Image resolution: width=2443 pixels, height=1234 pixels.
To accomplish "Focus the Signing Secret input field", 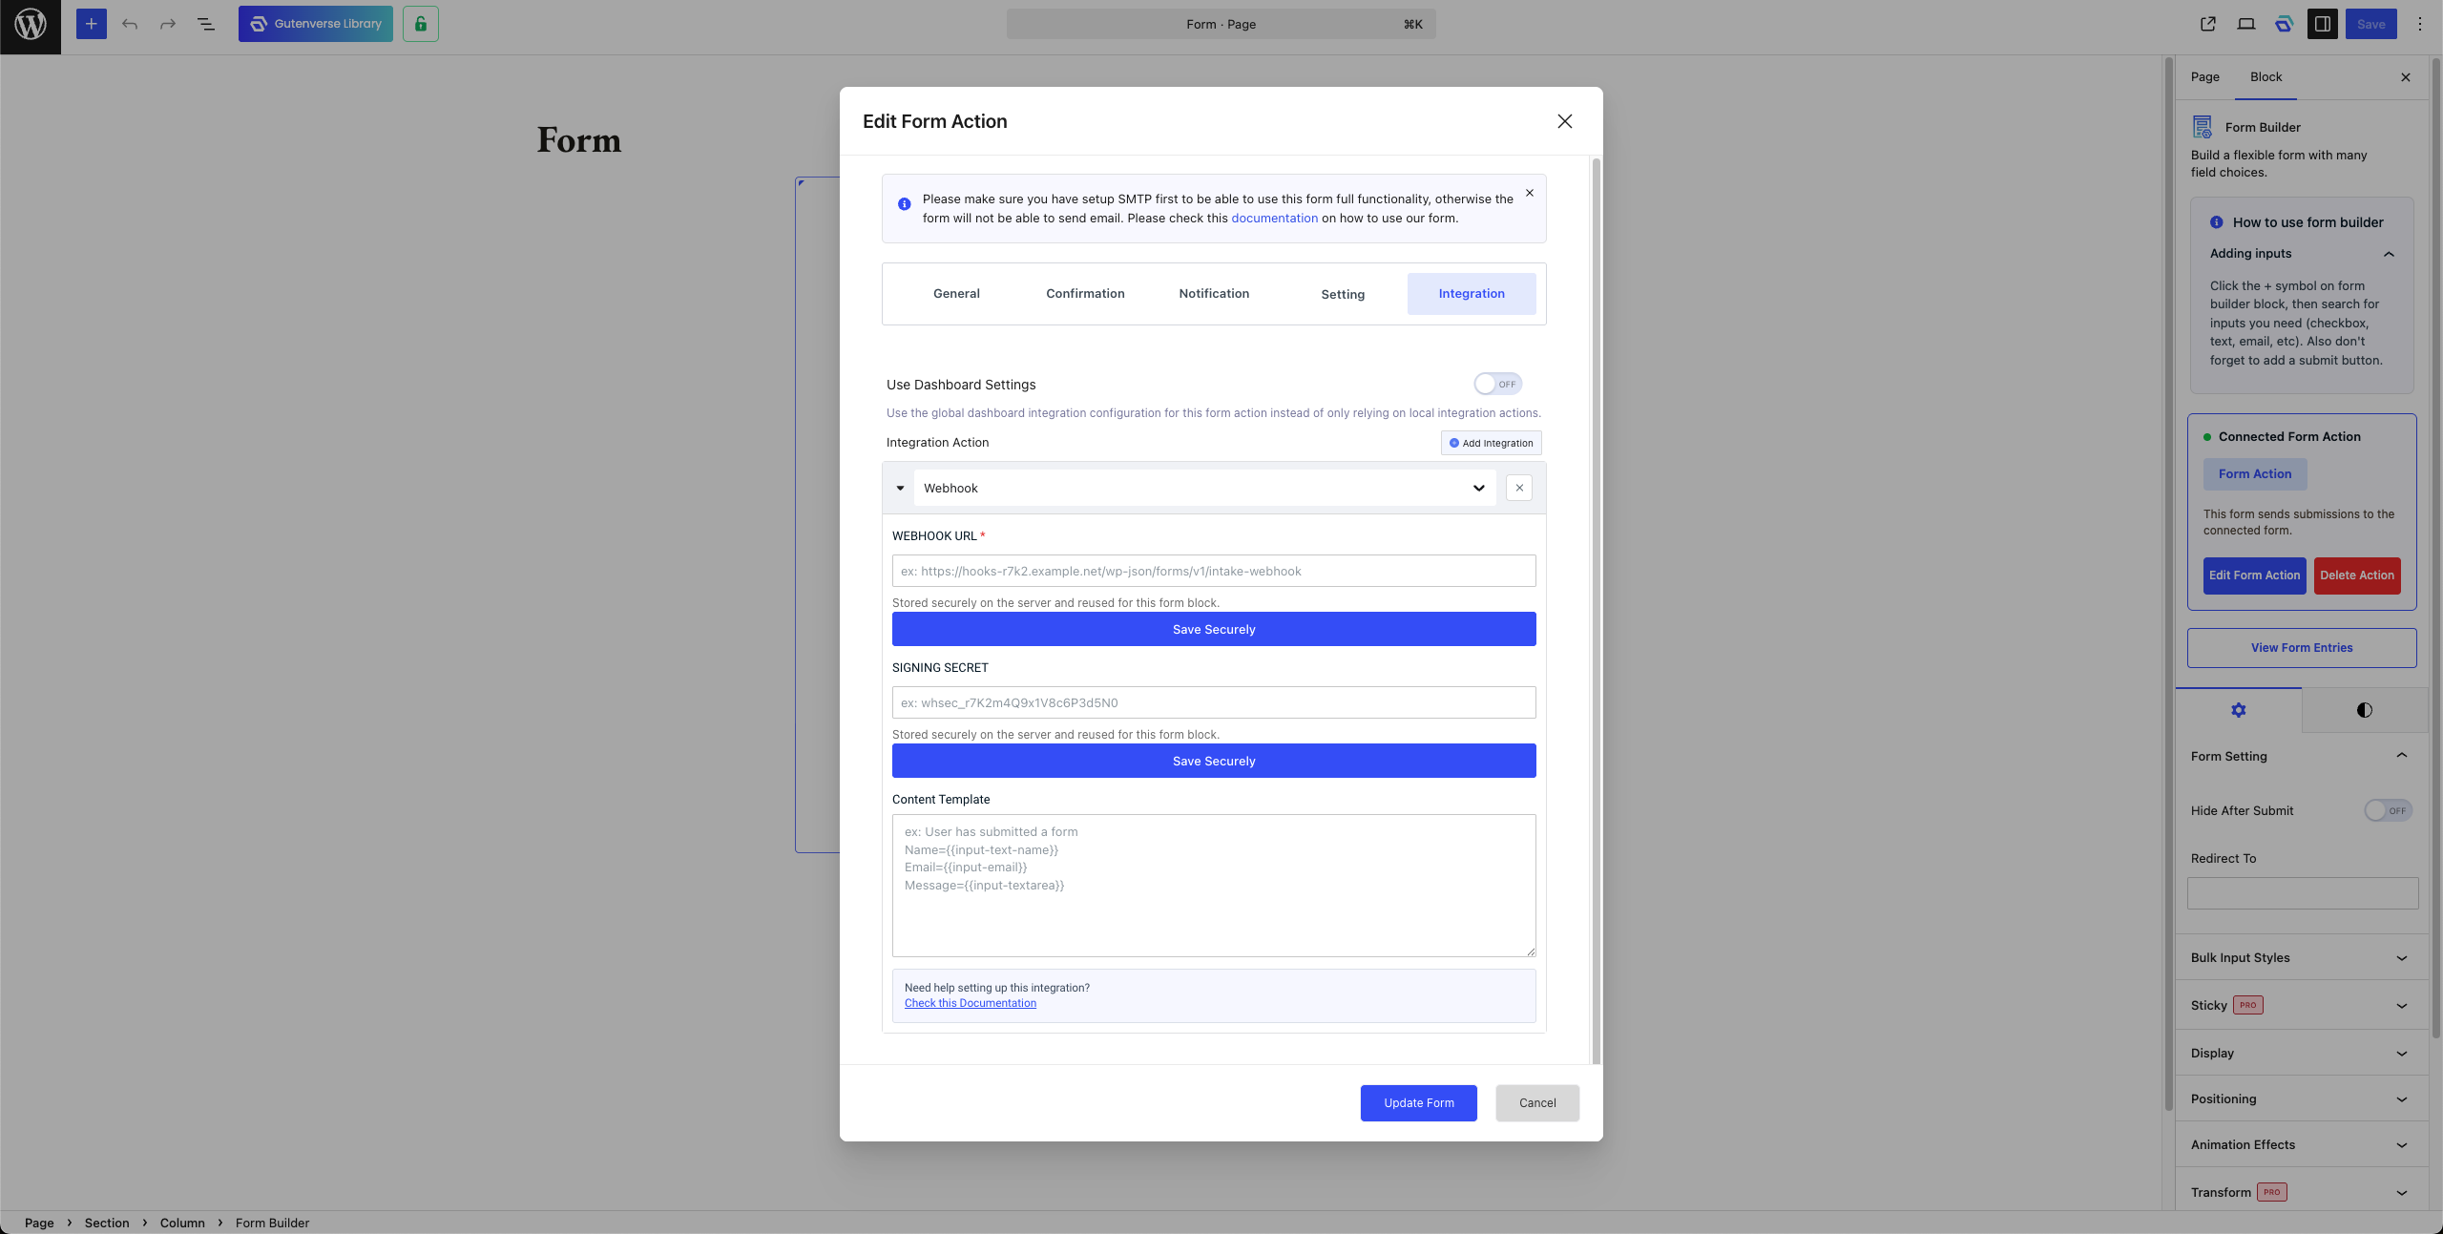I will 1214,702.
